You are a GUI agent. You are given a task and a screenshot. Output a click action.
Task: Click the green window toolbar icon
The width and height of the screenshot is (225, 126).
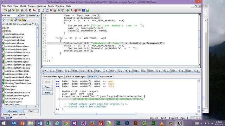coord(88,10)
